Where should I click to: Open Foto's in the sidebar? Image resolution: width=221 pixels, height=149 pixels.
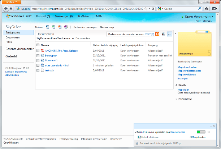tap(9, 42)
